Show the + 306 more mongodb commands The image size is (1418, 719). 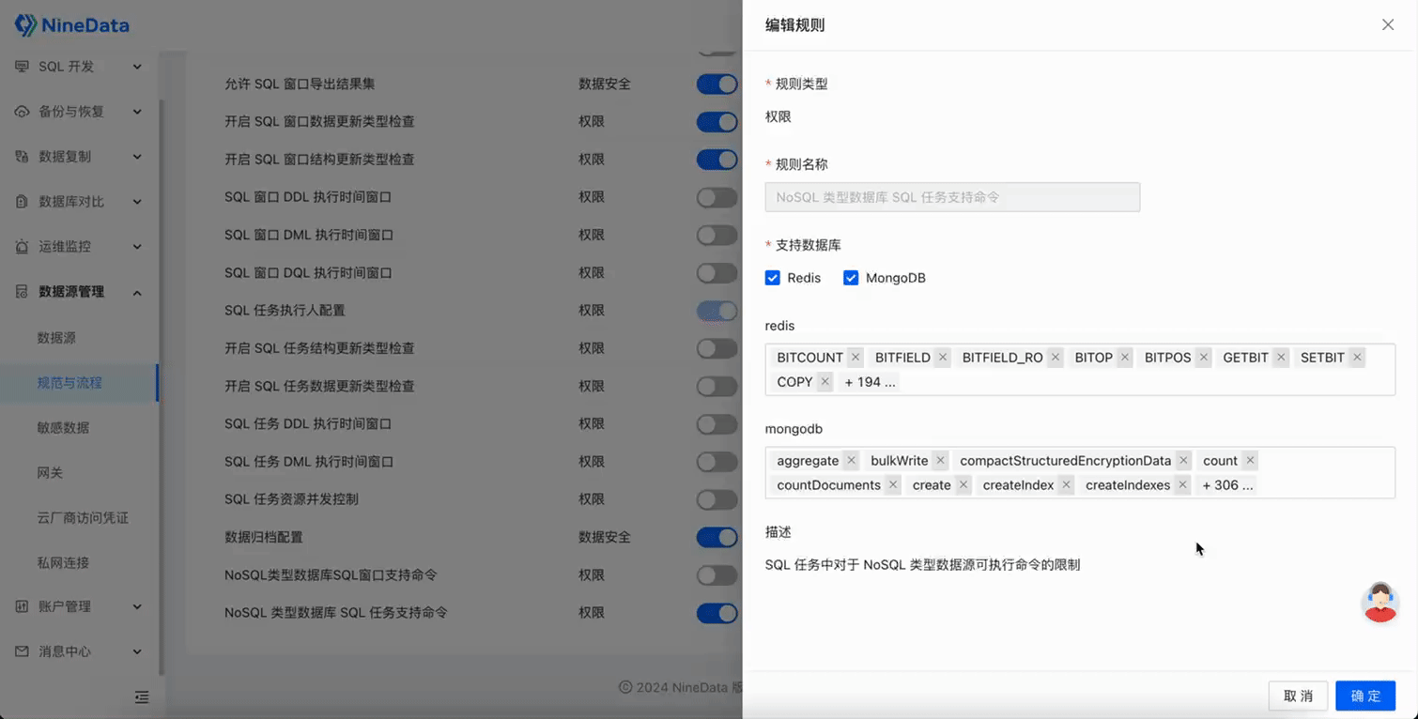(1227, 485)
